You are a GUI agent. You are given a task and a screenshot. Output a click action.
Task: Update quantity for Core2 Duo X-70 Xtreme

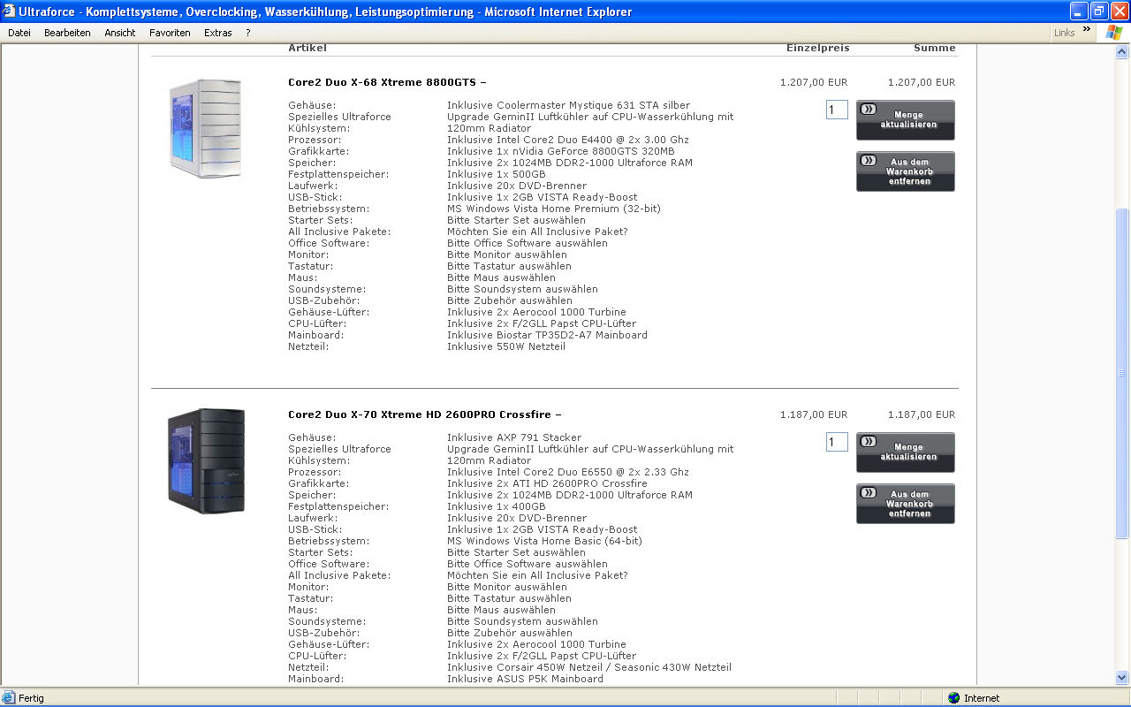[x=905, y=452]
